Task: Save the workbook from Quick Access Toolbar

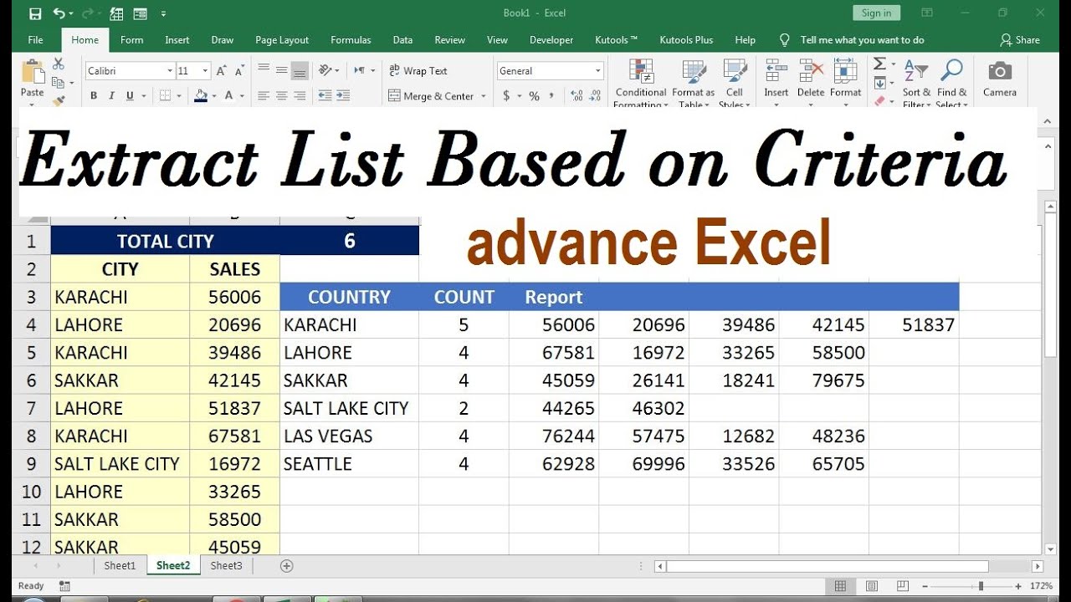Action: pyautogui.click(x=35, y=13)
